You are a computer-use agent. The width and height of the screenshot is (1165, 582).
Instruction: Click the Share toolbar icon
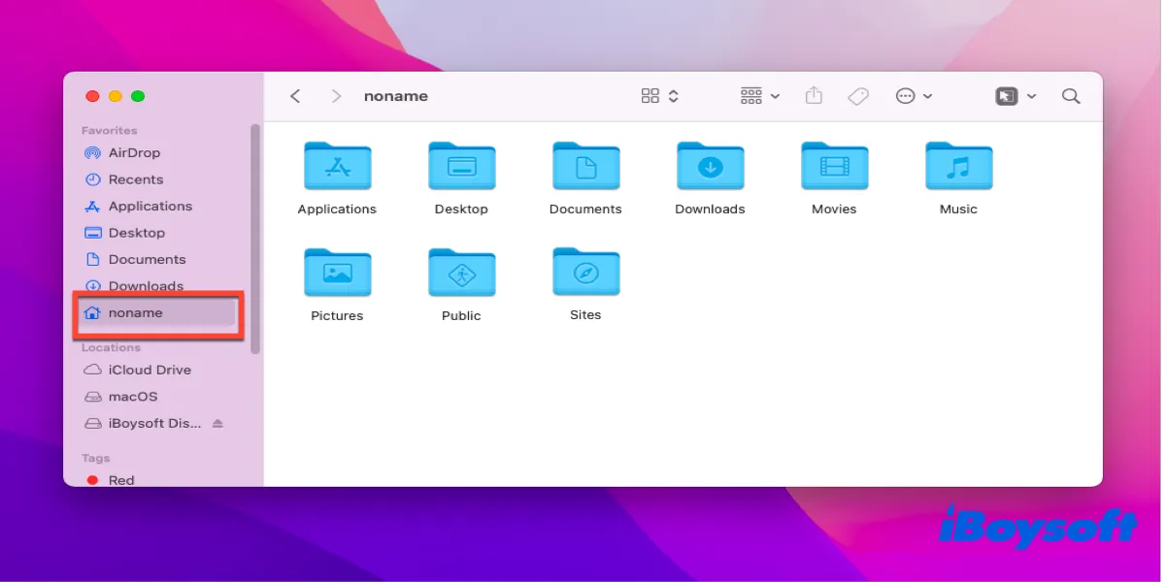click(814, 96)
